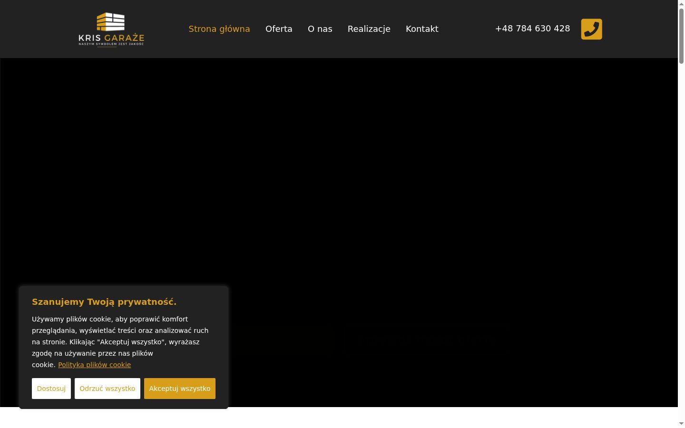Screen dimensions: 685x428
Task: Open Realizacje page from navigation
Action: (x=369, y=29)
